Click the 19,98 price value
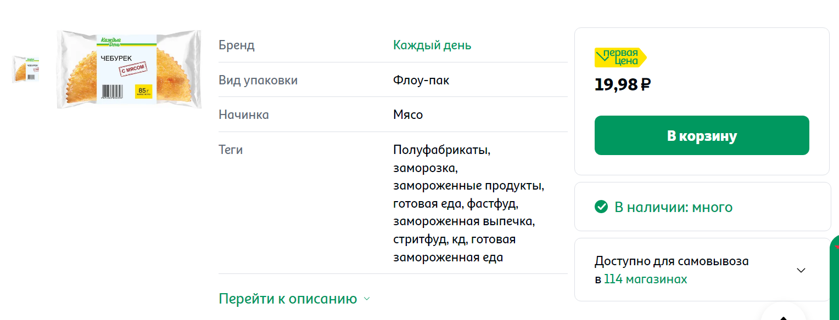The height and width of the screenshot is (320, 839). coord(616,84)
